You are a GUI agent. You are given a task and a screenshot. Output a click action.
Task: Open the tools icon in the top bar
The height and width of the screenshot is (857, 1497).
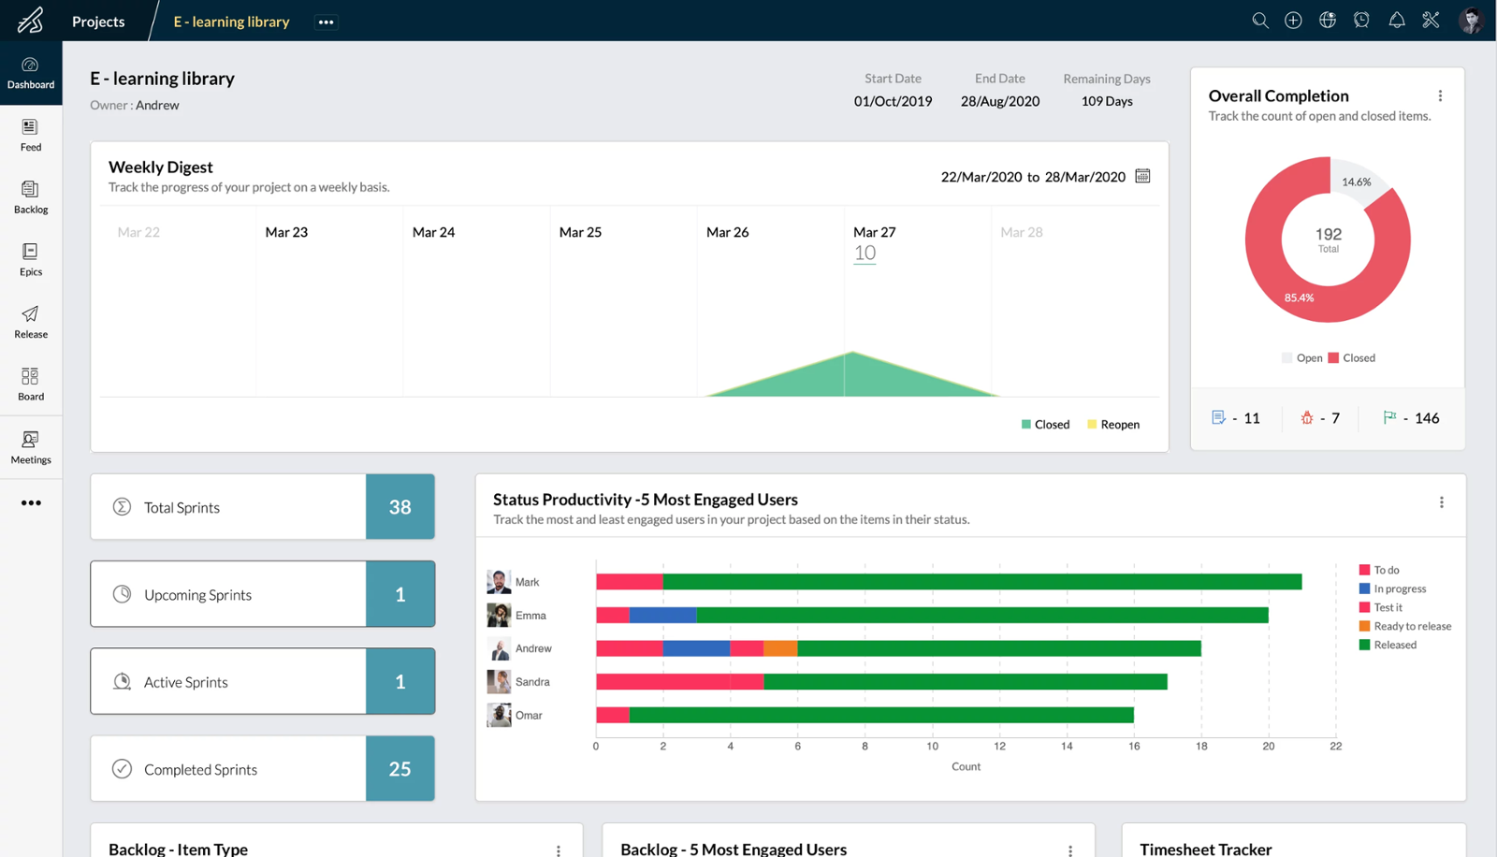pyautogui.click(x=1431, y=20)
